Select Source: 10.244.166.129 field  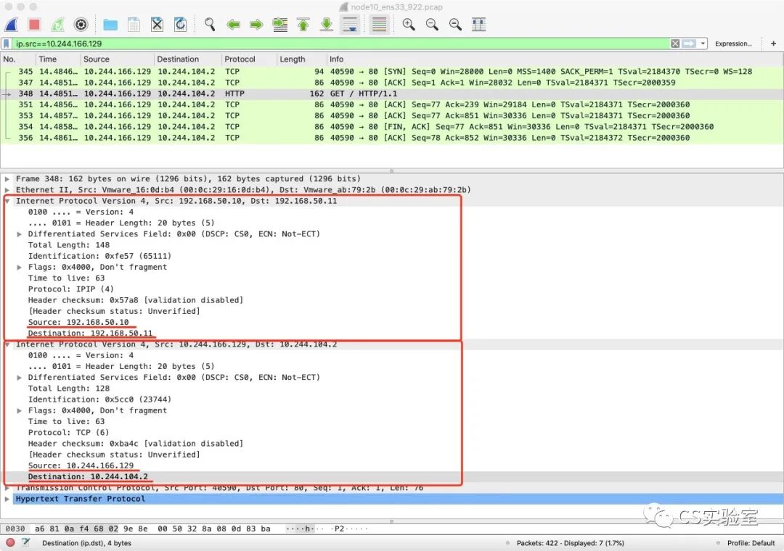(x=81, y=465)
